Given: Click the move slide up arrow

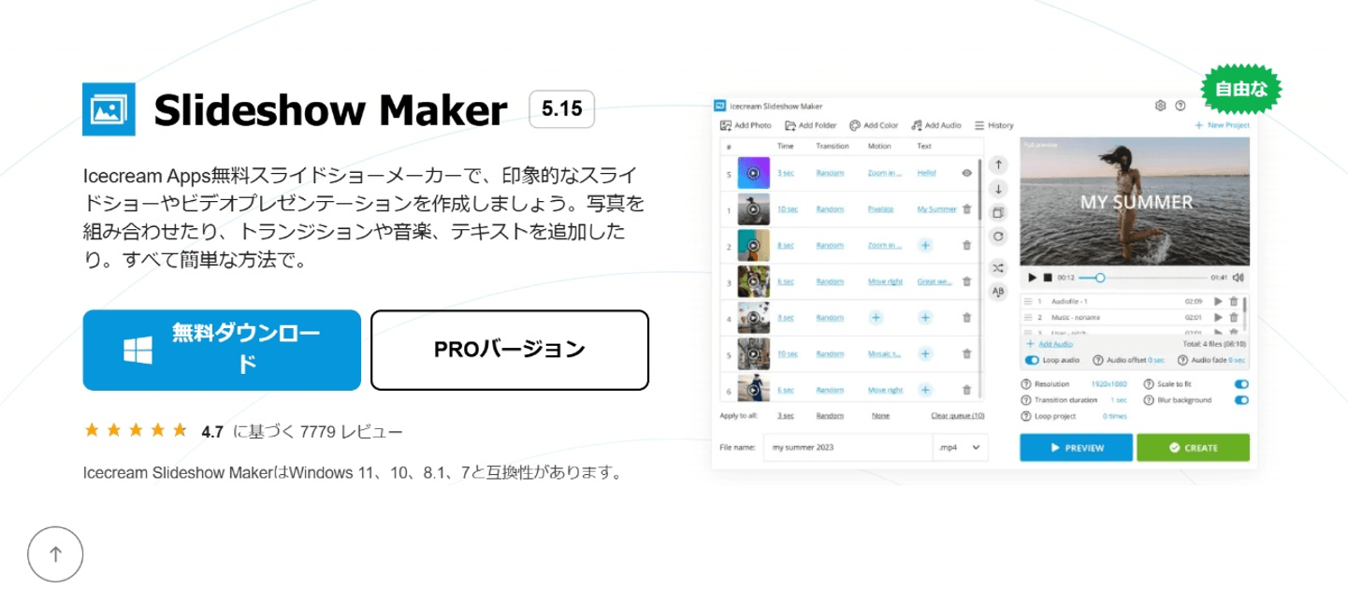Looking at the screenshot, I should click(x=998, y=165).
